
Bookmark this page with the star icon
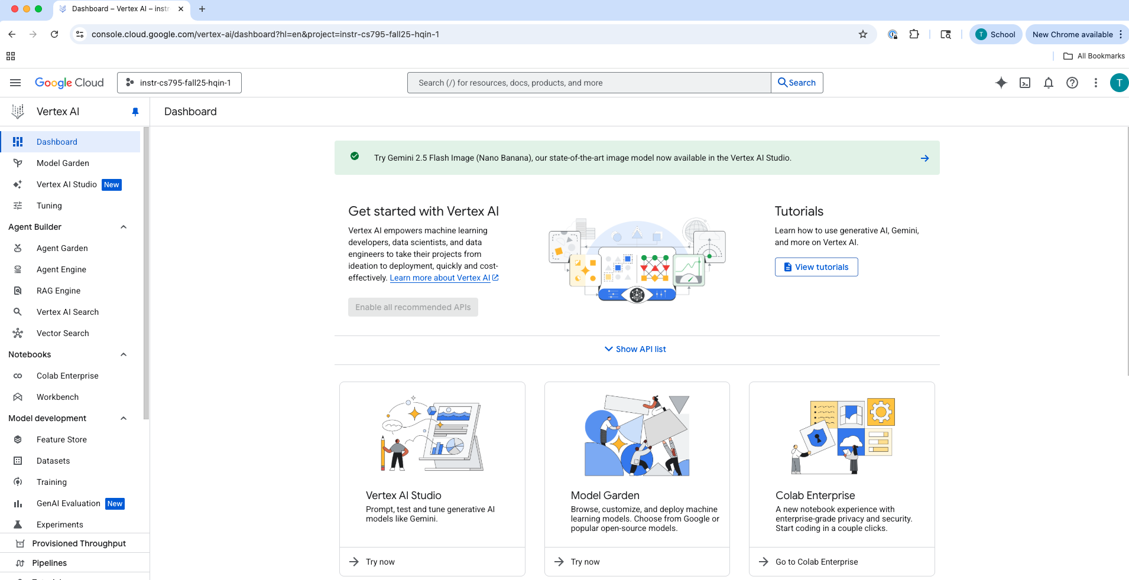[x=863, y=34]
